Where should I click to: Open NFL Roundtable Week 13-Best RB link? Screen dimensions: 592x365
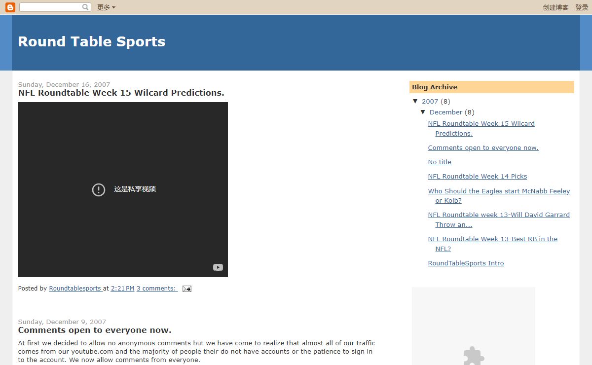click(493, 244)
